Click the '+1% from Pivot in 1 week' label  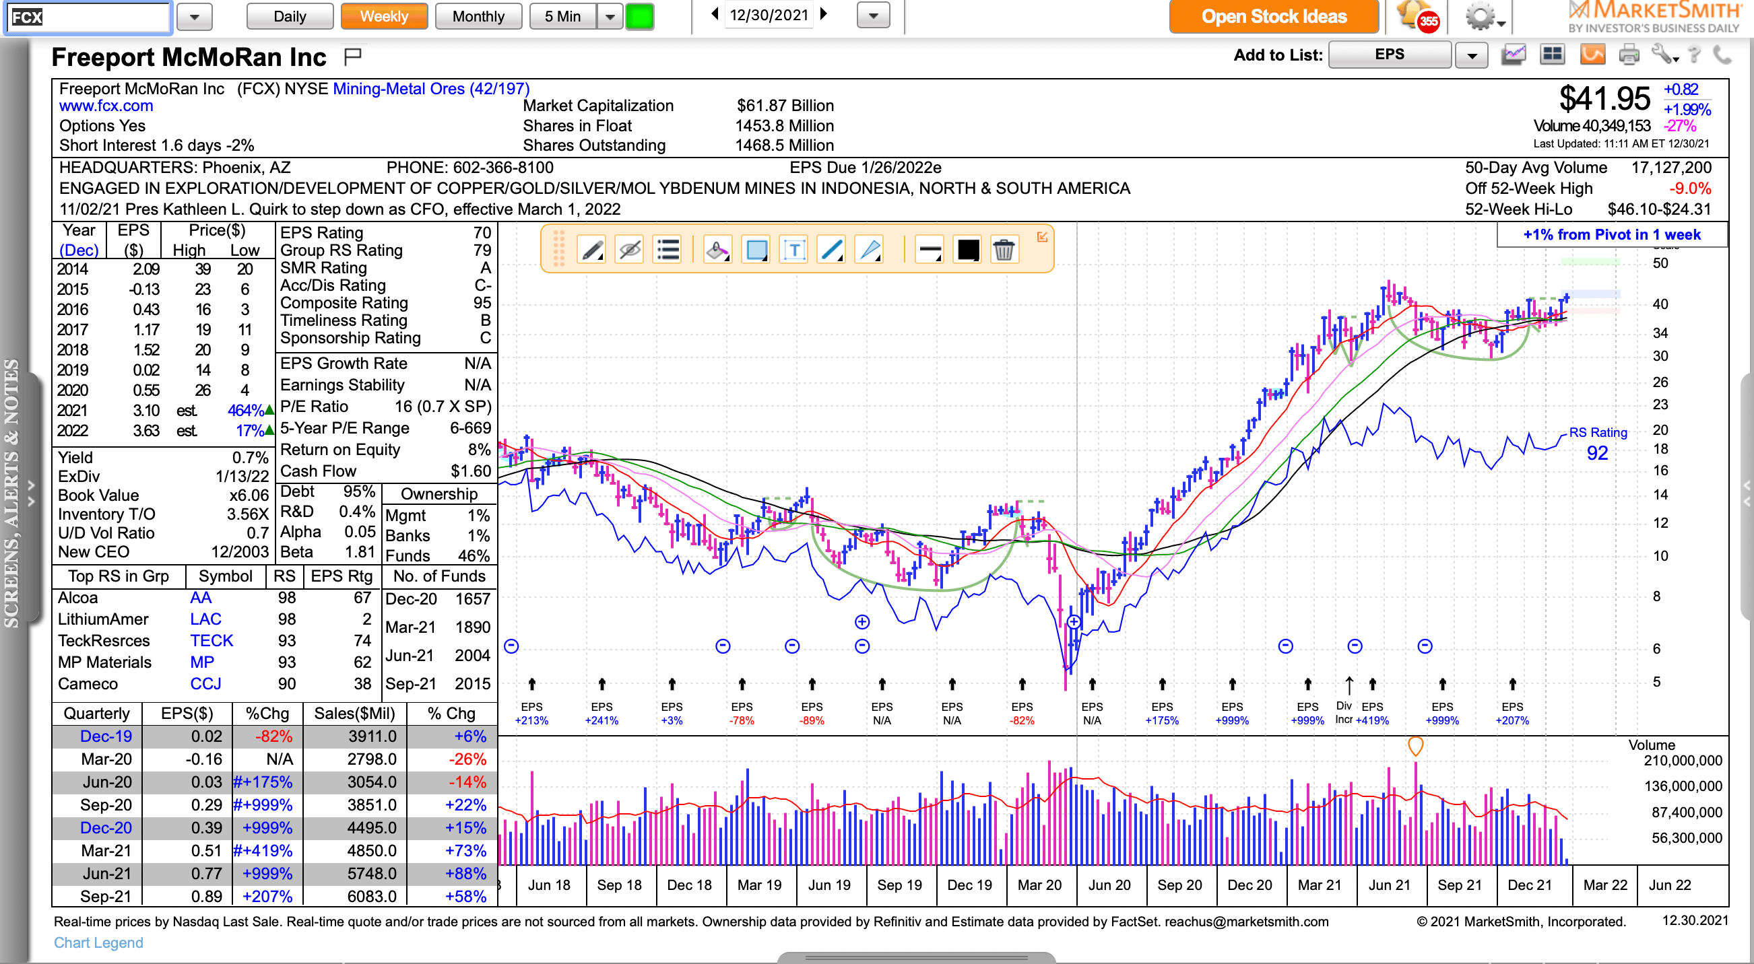[1612, 235]
